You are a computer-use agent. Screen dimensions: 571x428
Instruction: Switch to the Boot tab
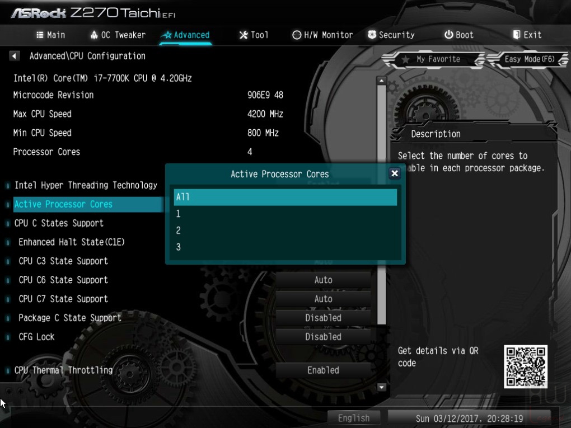[x=459, y=35]
